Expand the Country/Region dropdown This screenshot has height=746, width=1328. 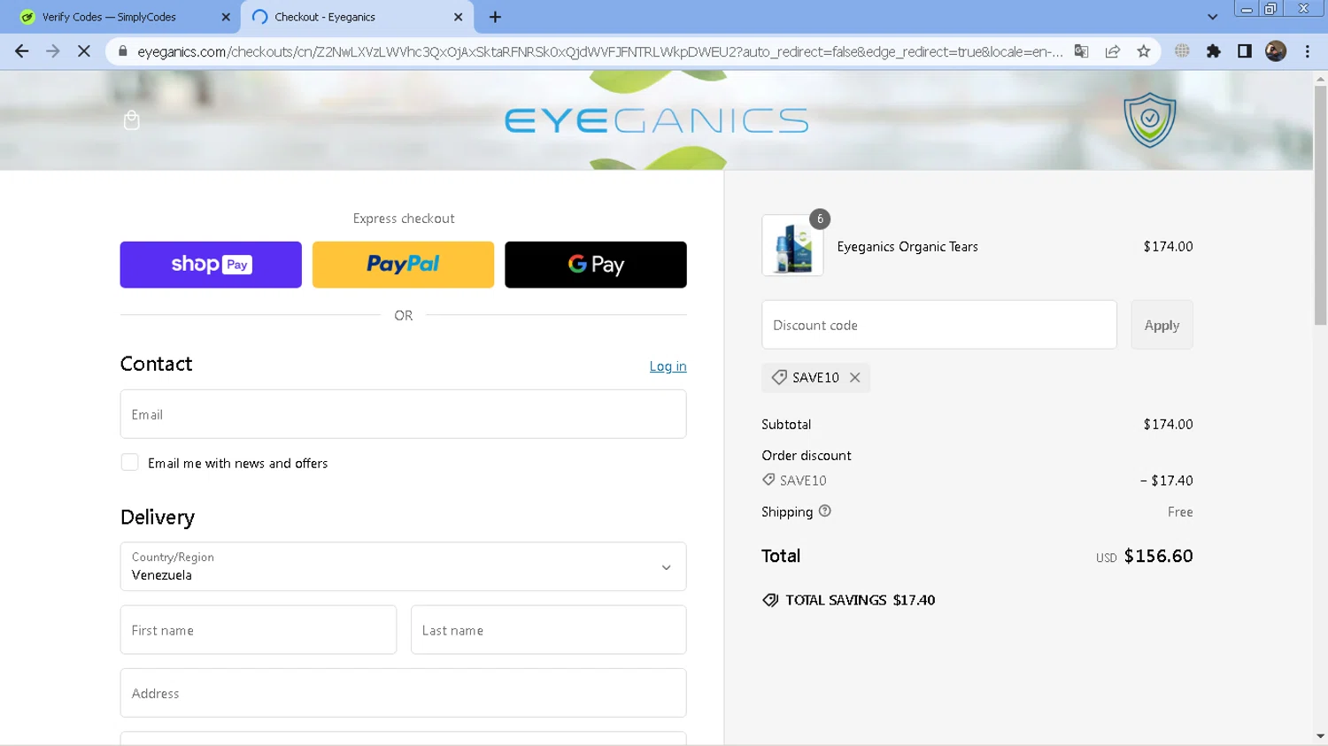click(x=403, y=566)
